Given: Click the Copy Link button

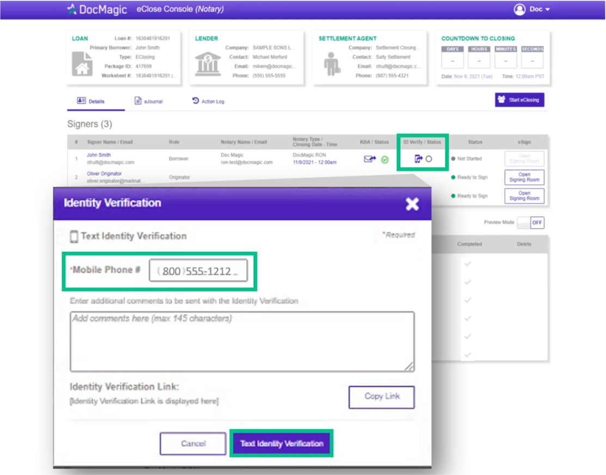Looking at the screenshot, I should [x=382, y=397].
